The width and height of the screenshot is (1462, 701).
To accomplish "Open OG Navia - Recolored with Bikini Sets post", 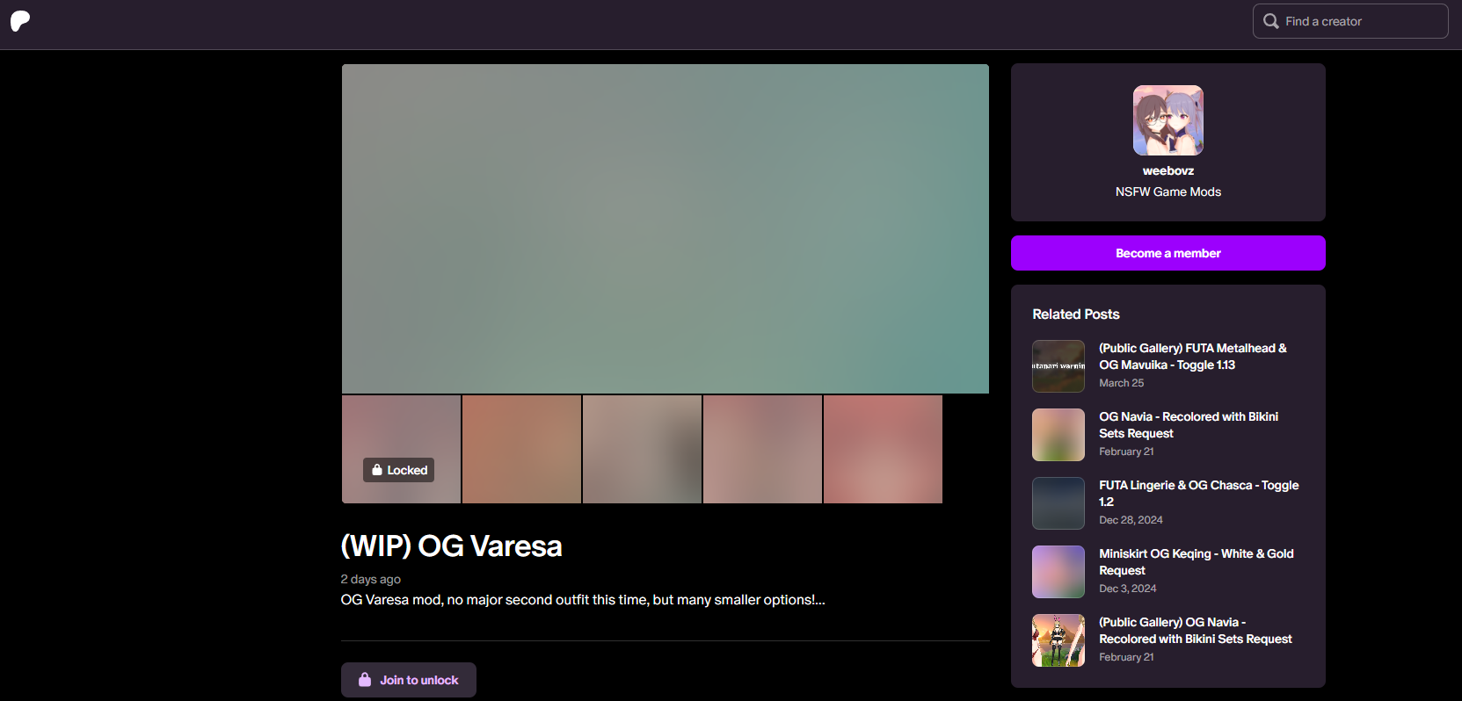I will coord(1189,425).
